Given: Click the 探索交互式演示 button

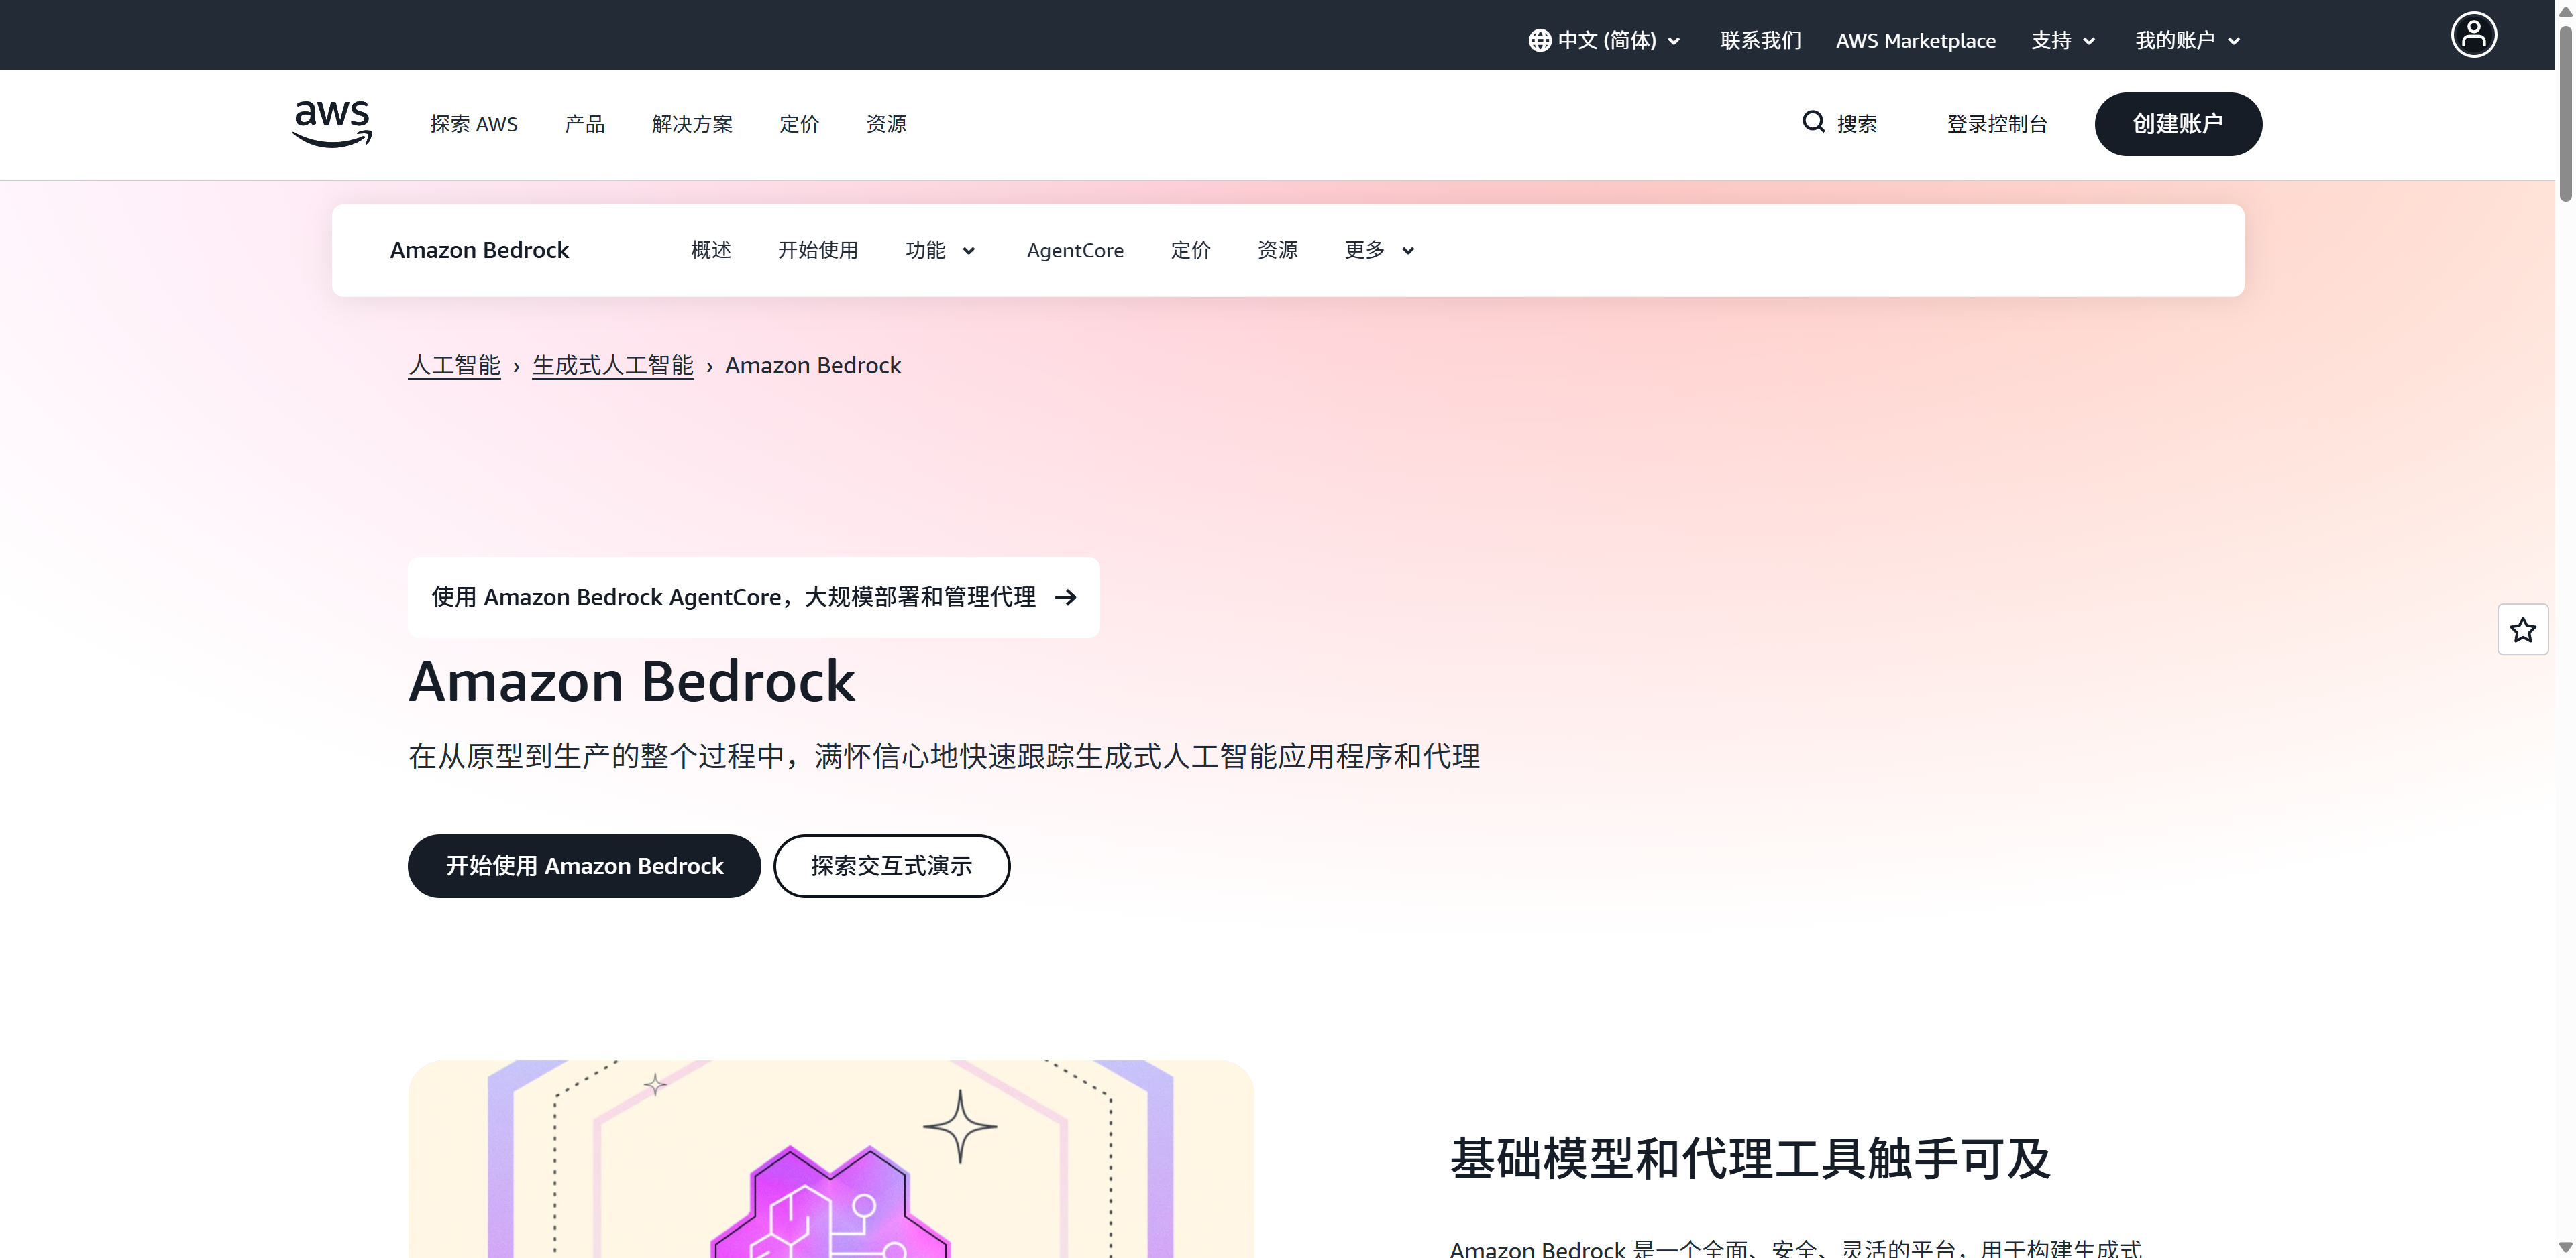Looking at the screenshot, I should [x=891, y=865].
